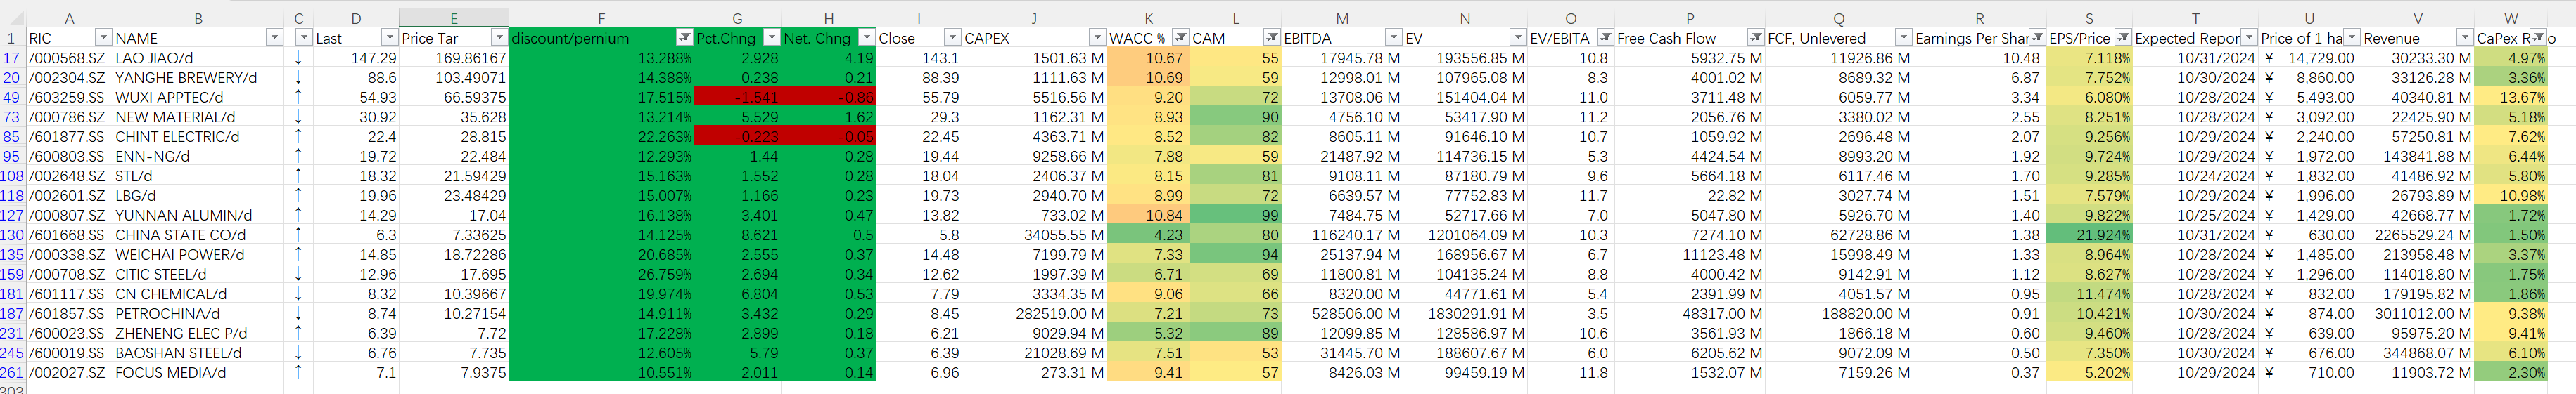Select EPS/Price cell 21.924%
2576x394 pixels.
(x=2089, y=235)
